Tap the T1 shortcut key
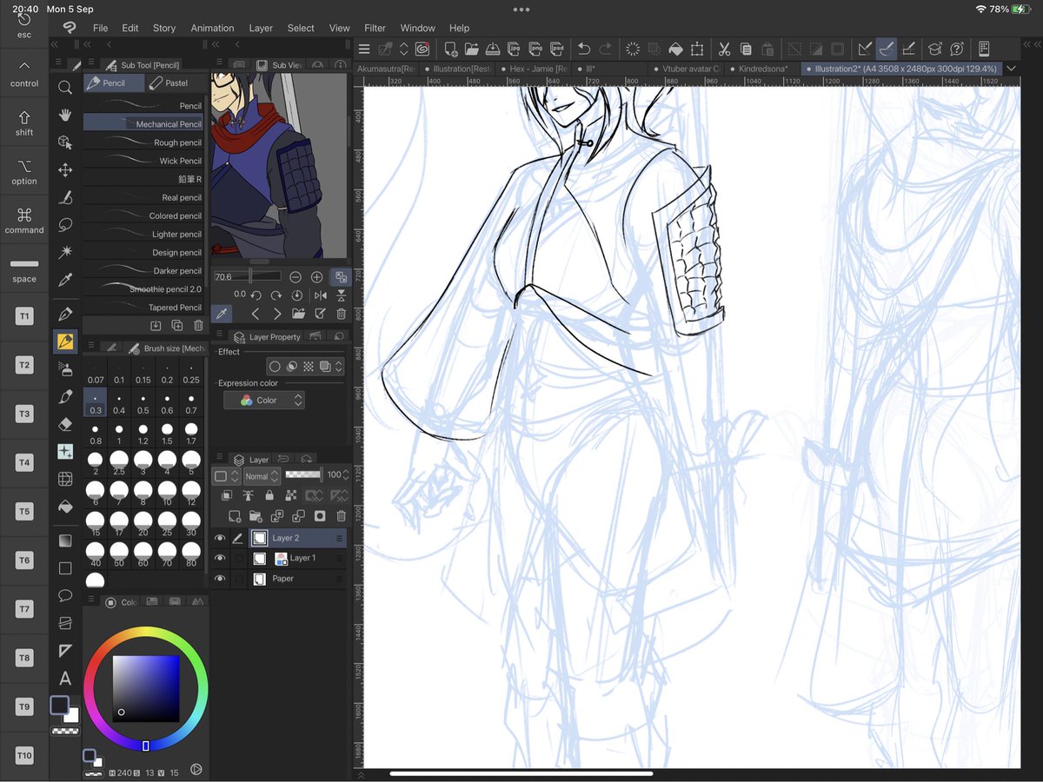This screenshot has width=1043, height=782. coord(24,317)
